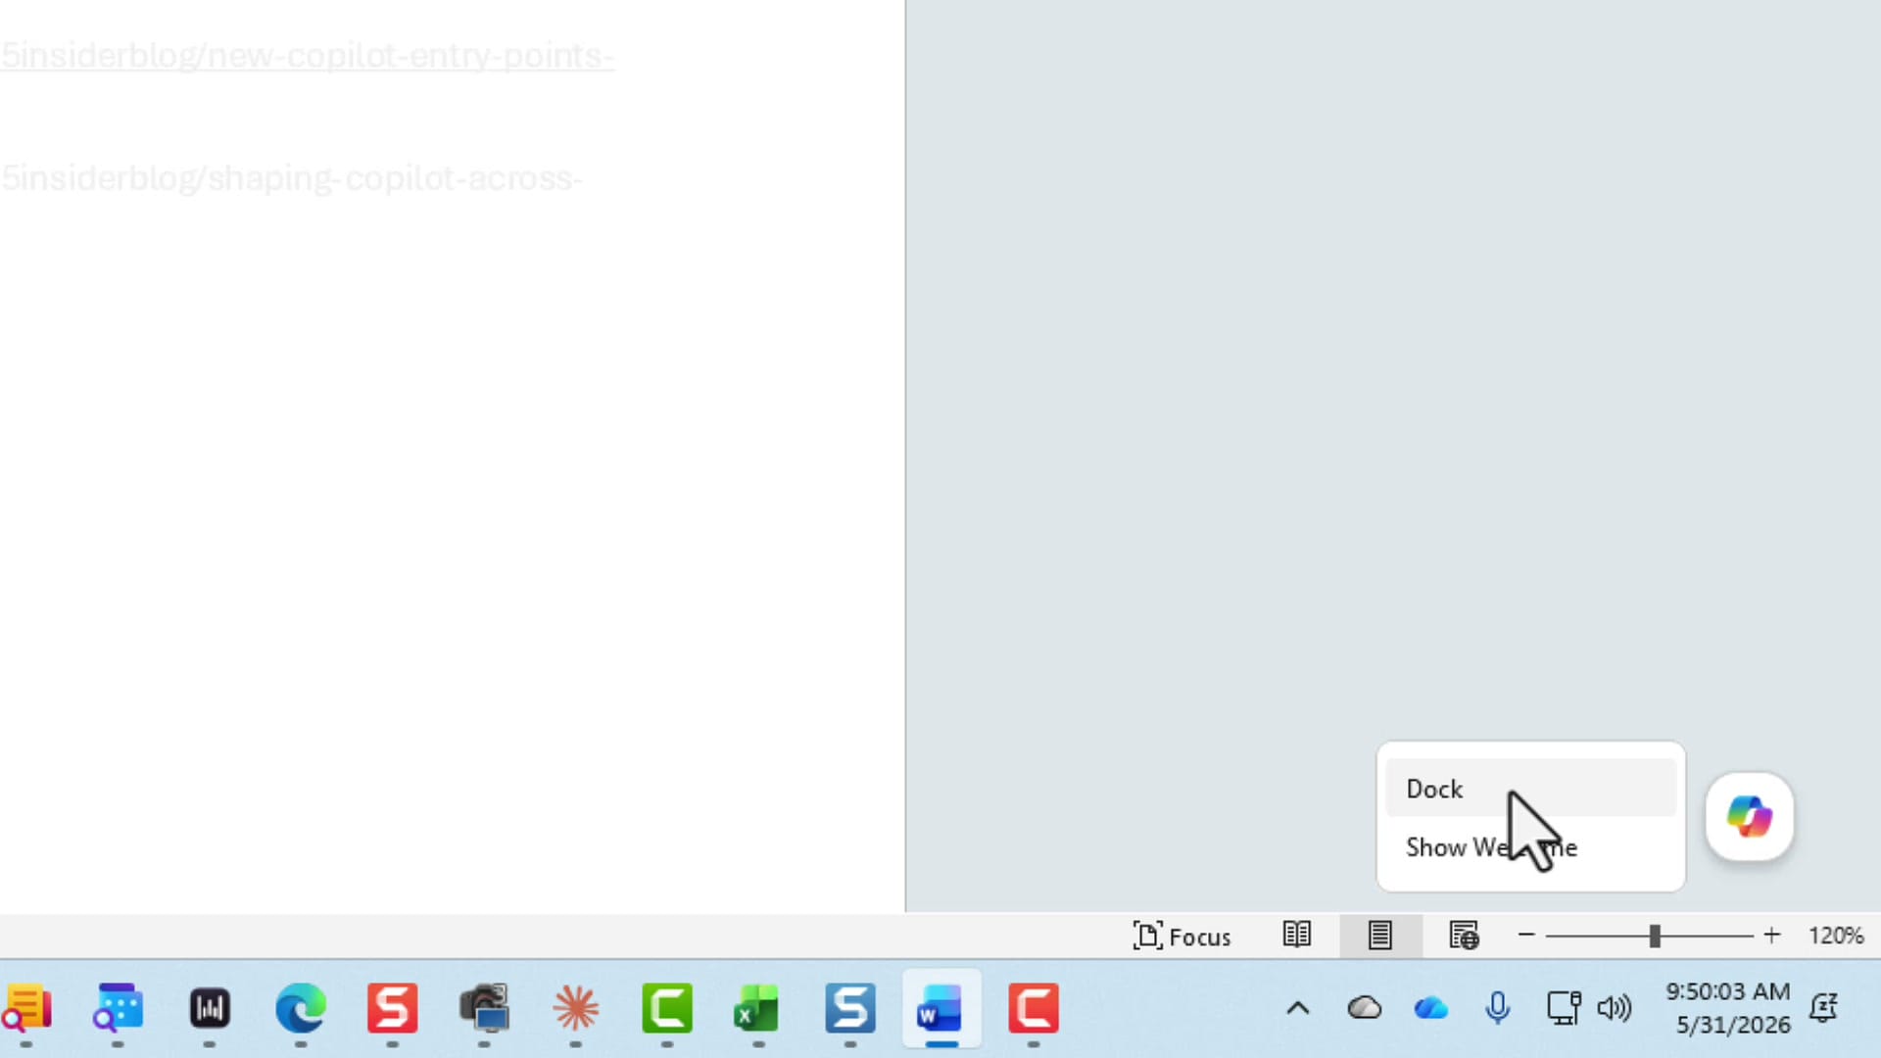Open red Snagit icon on taskbar
This screenshot has width=1881, height=1058.
392,1009
